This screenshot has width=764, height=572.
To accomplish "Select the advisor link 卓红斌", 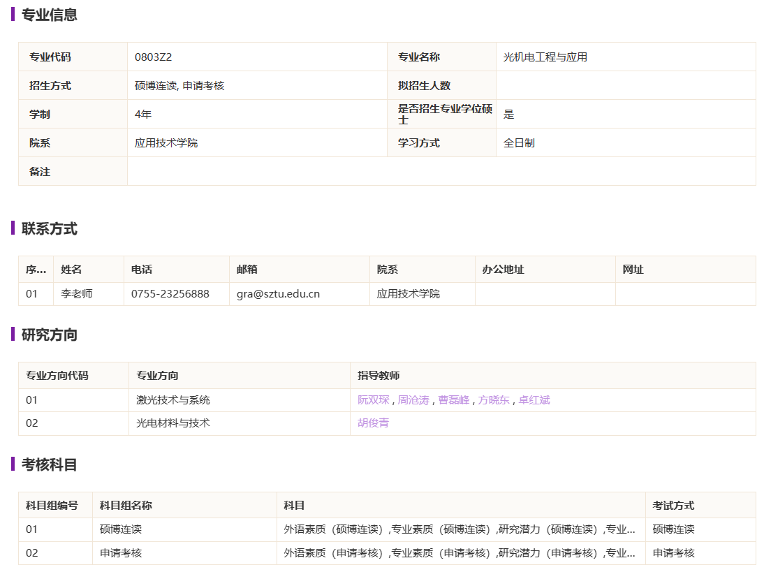I will point(534,400).
